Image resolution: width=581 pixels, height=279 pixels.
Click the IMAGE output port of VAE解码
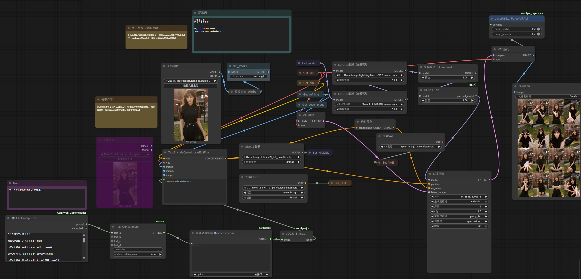pos(533,55)
